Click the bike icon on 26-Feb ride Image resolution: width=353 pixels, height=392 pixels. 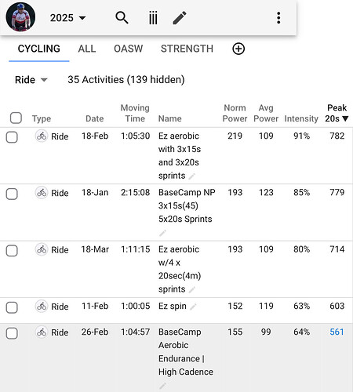pos(42,332)
